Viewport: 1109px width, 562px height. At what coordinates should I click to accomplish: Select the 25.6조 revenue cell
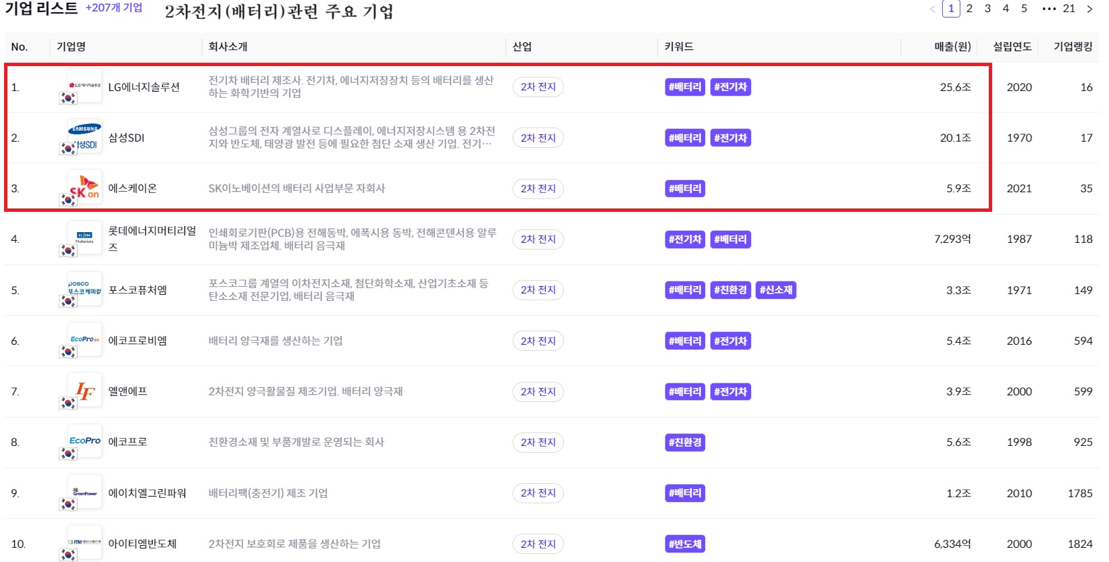tap(956, 87)
